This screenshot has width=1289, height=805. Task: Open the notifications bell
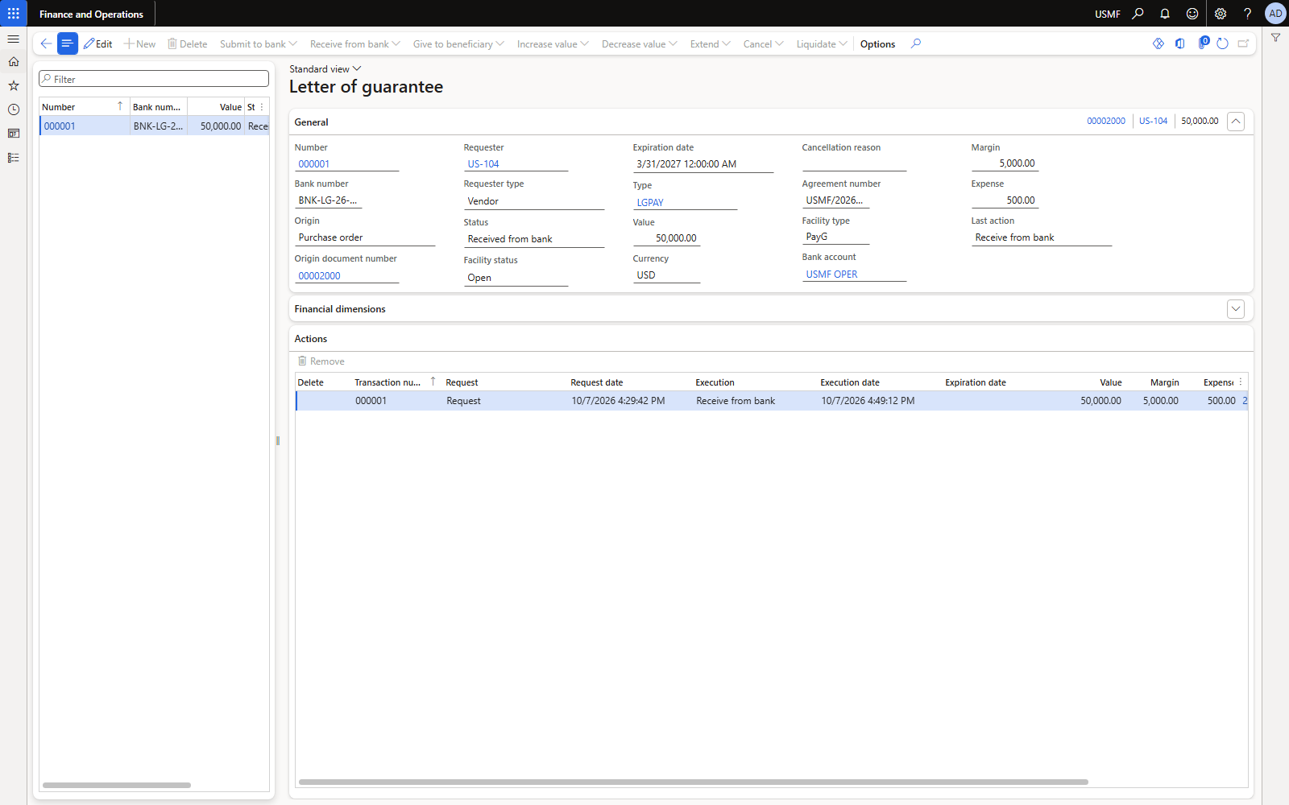click(x=1165, y=14)
